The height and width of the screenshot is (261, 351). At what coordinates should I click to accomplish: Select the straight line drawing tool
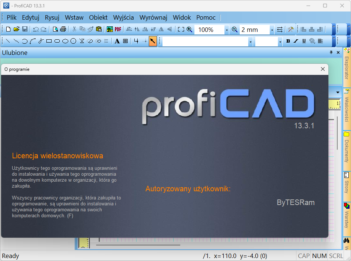8,41
